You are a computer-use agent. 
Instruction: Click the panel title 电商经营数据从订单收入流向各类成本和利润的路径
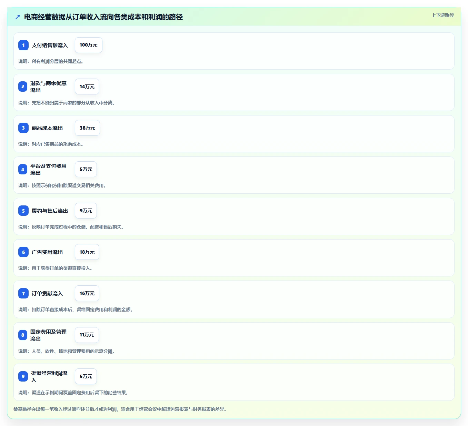tap(103, 17)
